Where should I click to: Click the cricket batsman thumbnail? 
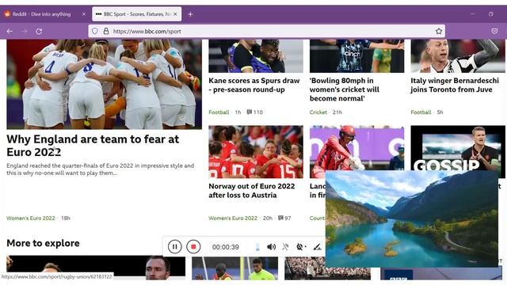tap(356, 148)
